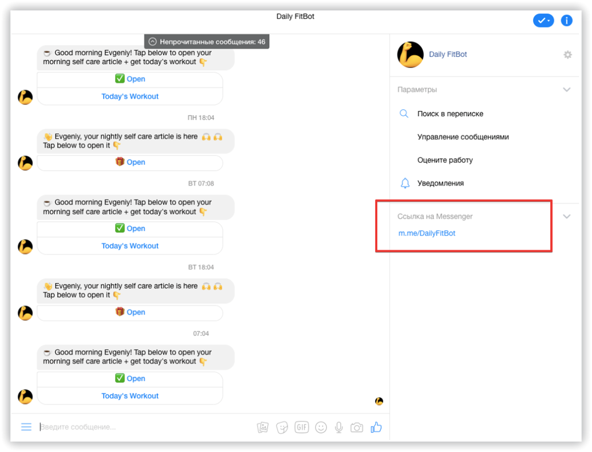This screenshot has width=592, height=452.
Task: Click bot avatar beside ПН 18:04 nightly message
Action: click(25, 163)
